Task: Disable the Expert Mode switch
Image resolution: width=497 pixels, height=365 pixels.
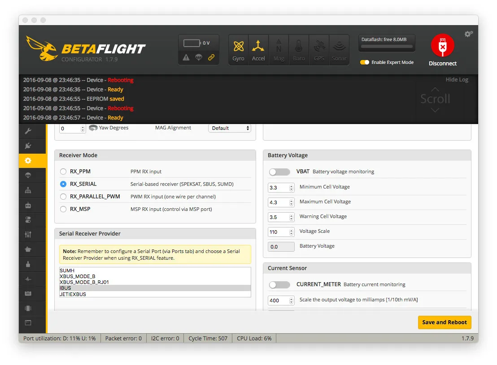Action: click(x=365, y=63)
